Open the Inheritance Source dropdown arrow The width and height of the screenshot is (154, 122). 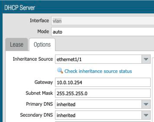pos(146,59)
